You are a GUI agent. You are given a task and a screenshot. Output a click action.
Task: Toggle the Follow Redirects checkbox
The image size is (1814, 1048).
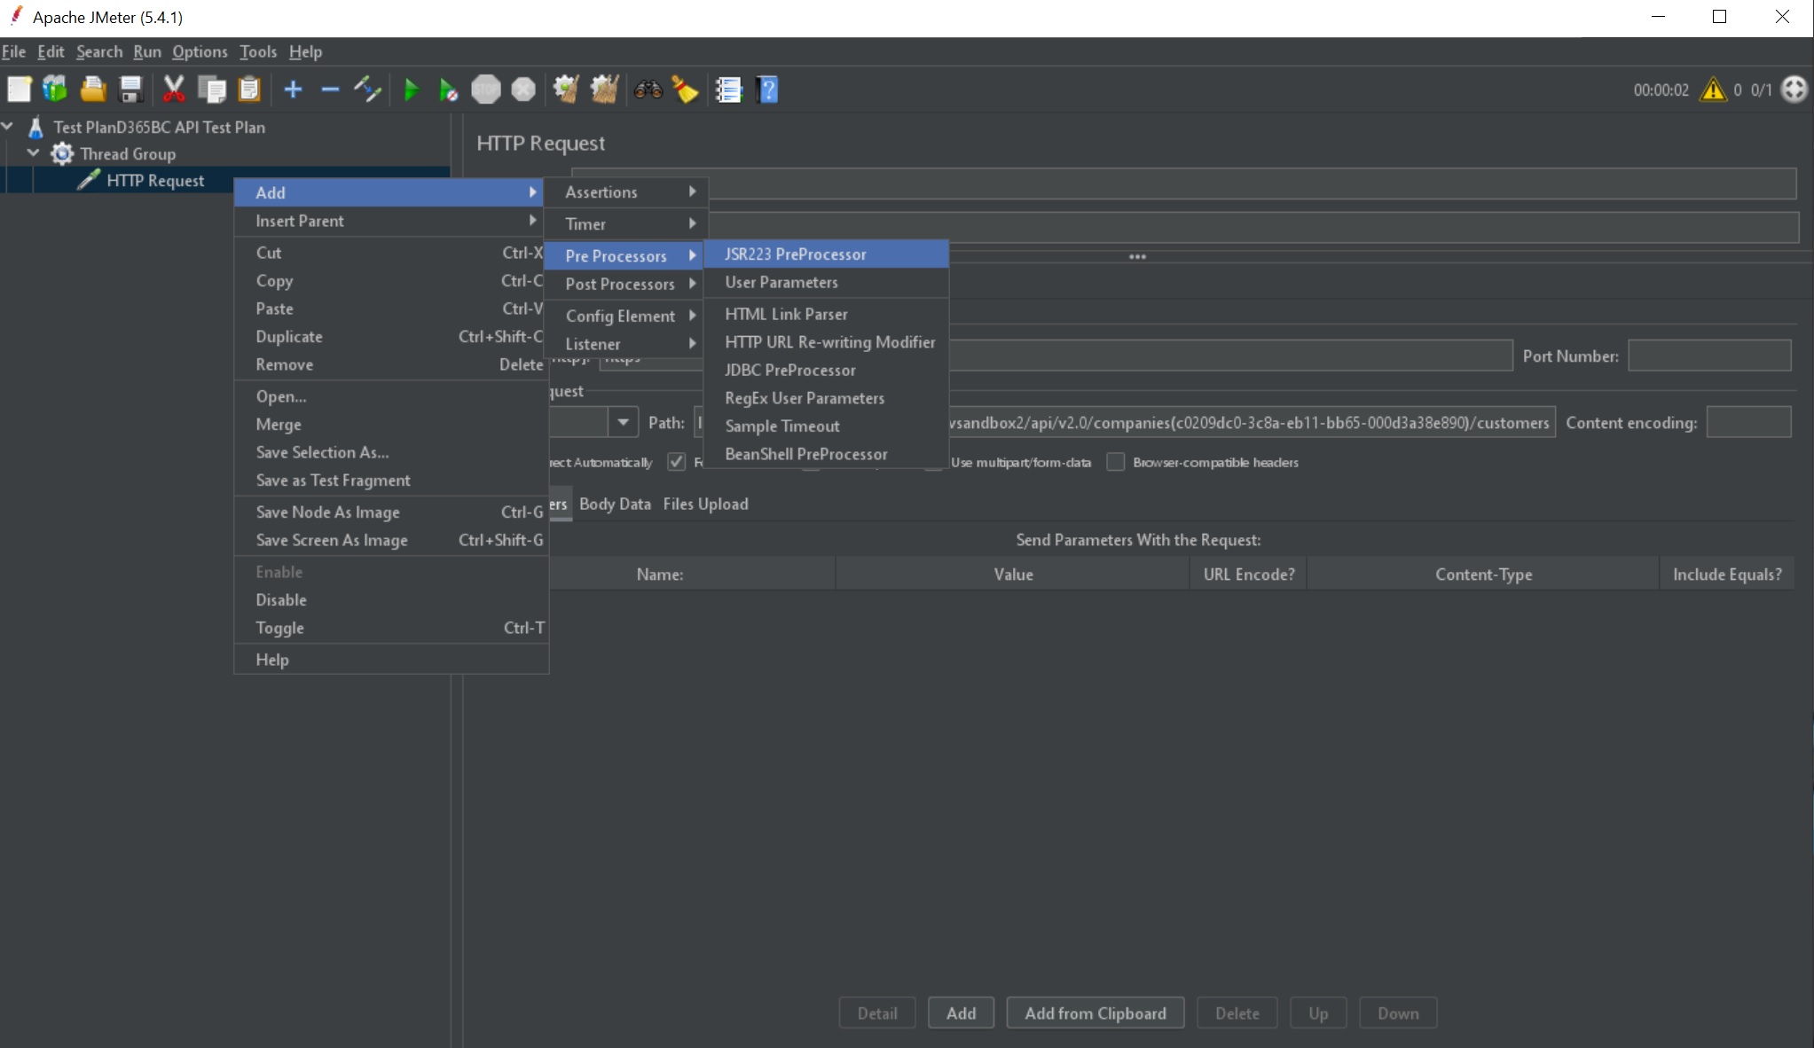(x=677, y=462)
